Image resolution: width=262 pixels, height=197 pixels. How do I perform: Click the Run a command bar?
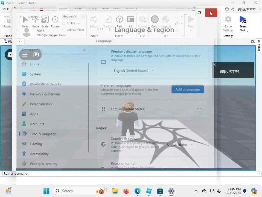pyautogui.click(x=130, y=174)
